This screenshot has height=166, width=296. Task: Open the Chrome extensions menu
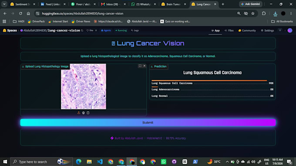264,13
